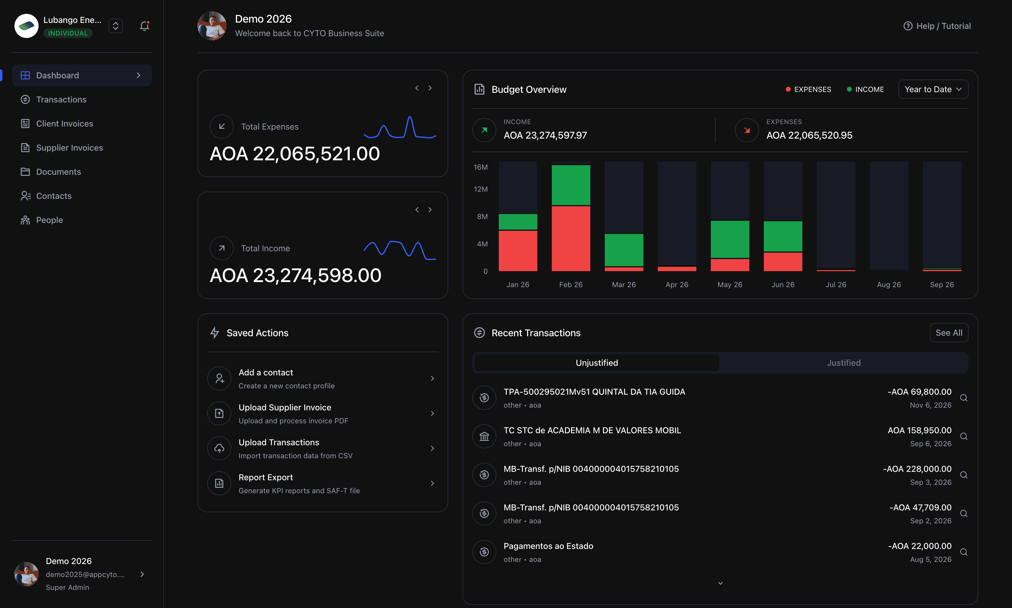1012x608 pixels.
Task: Click the -AOA 228,000.00 transaction currency icon
Action: pyautogui.click(x=484, y=475)
